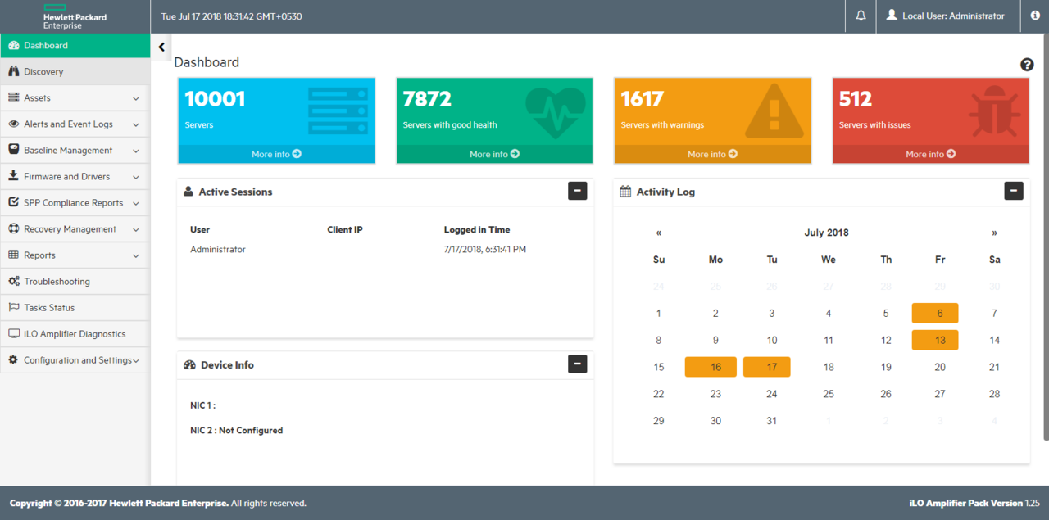Click the Tasks Status flag icon
Image resolution: width=1049 pixels, height=520 pixels.
pos(14,308)
